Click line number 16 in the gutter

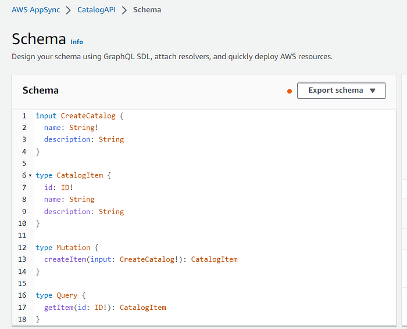(22, 295)
